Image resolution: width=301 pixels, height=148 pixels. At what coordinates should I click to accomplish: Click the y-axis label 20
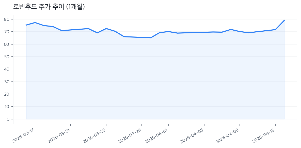tap(7, 94)
